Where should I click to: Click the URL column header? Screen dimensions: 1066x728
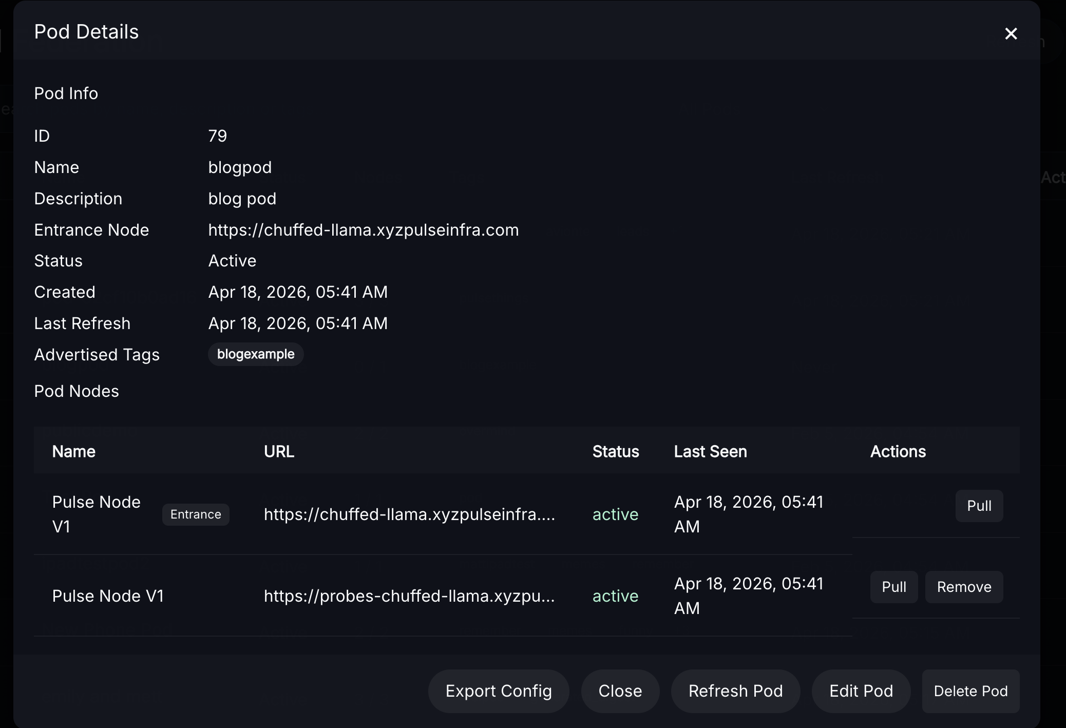point(279,452)
